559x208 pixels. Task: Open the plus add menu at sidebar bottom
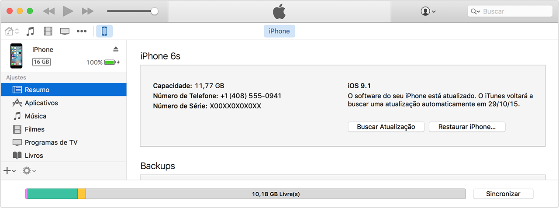[10, 171]
